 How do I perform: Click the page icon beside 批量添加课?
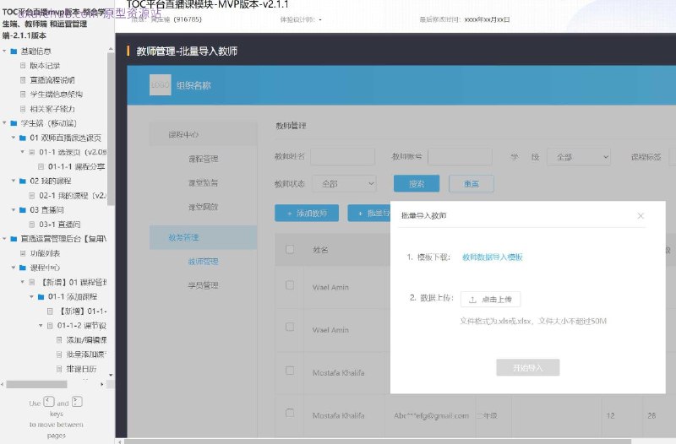pyautogui.click(x=59, y=354)
